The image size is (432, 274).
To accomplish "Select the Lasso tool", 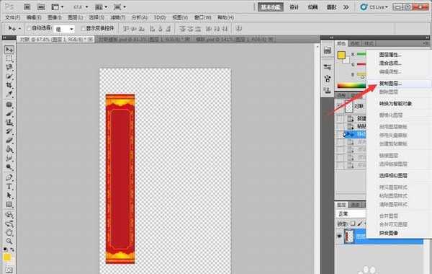I will [9, 67].
